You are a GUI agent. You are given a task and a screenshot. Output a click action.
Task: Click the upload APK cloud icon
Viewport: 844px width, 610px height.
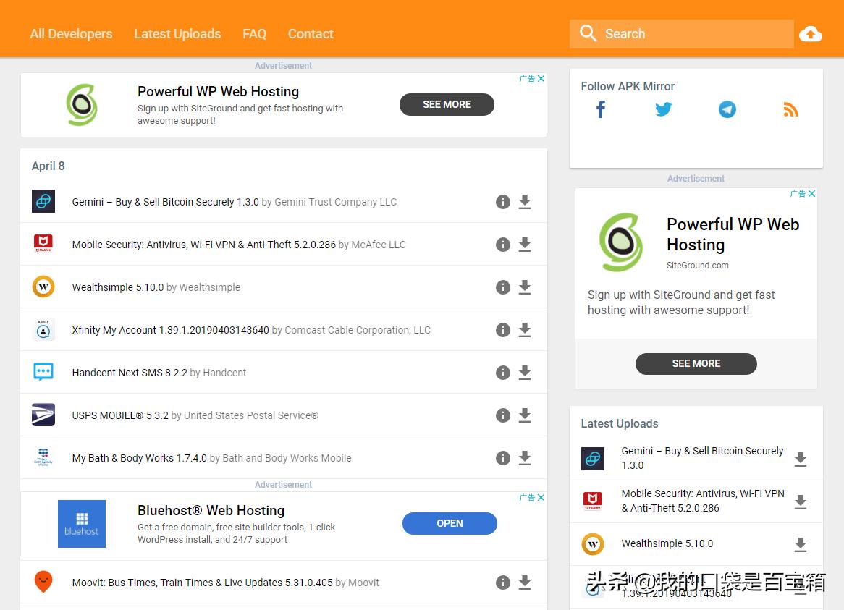810,34
